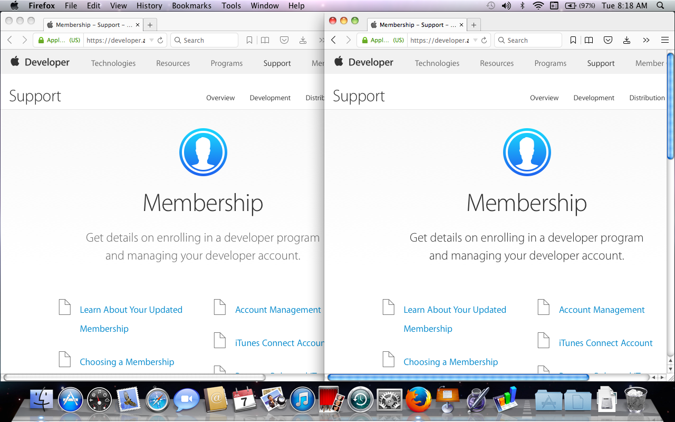675x422 pixels.
Task: Click Overview subnav link in right window
Action: [544, 98]
